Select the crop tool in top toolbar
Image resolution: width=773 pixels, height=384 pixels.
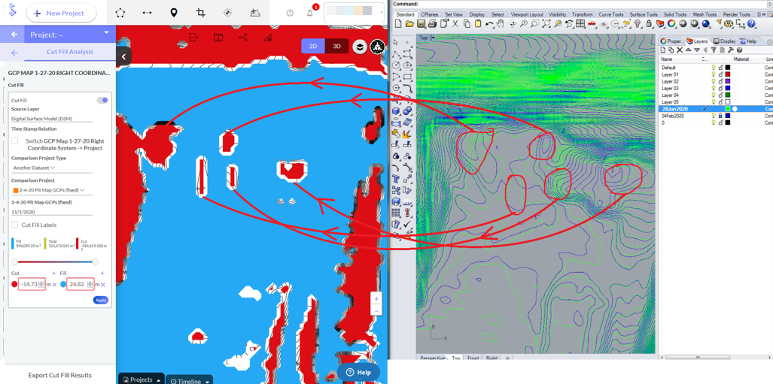(x=200, y=13)
